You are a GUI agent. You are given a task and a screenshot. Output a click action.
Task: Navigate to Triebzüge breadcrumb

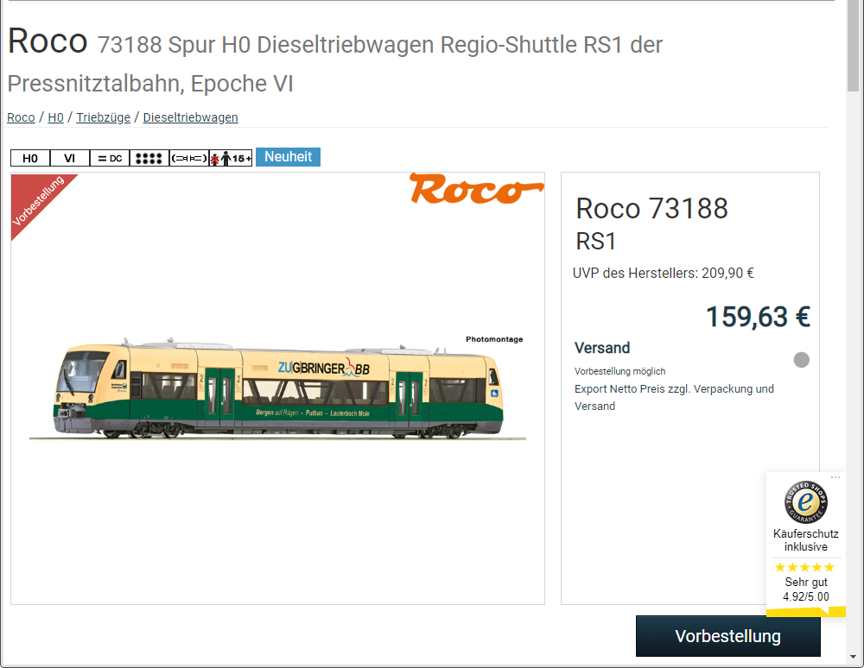coord(103,117)
